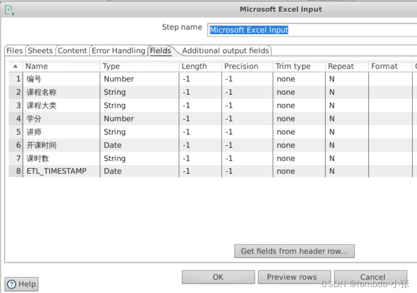Click the Repeat cell in the 课程名称 row
The image size is (417, 293).
tap(347, 92)
